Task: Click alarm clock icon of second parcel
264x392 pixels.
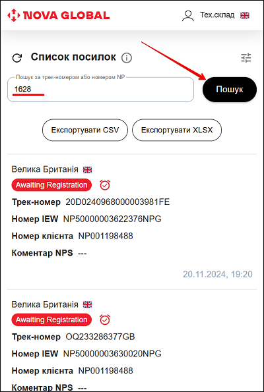Action: 105,320
